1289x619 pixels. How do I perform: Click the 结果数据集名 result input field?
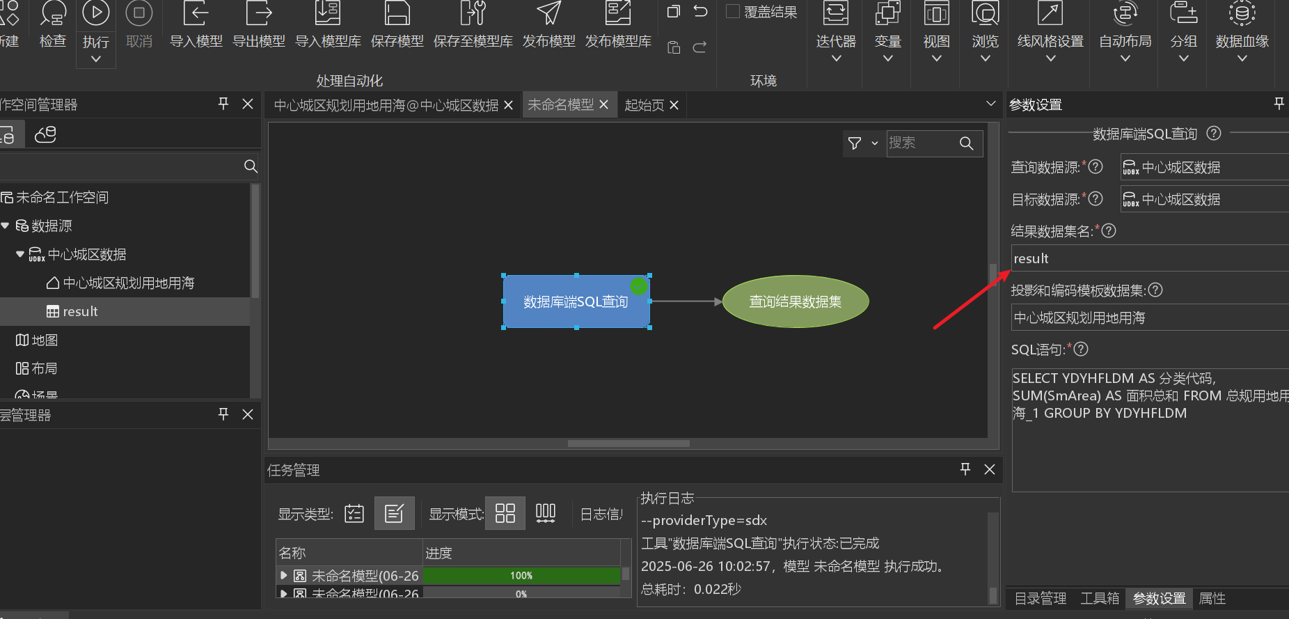click(1149, 258)
